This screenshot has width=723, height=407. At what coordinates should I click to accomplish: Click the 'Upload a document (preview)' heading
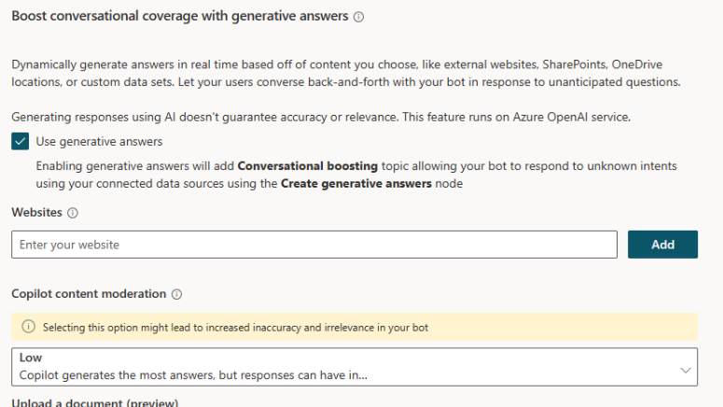coord(94,402)
